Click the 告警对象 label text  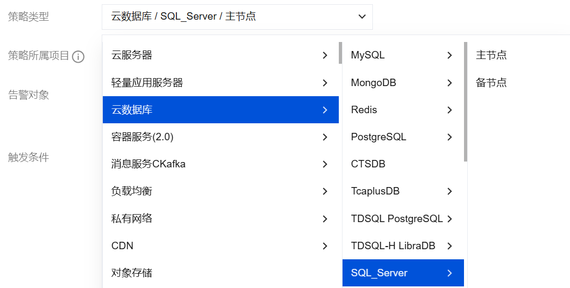[x=28, y=95]
